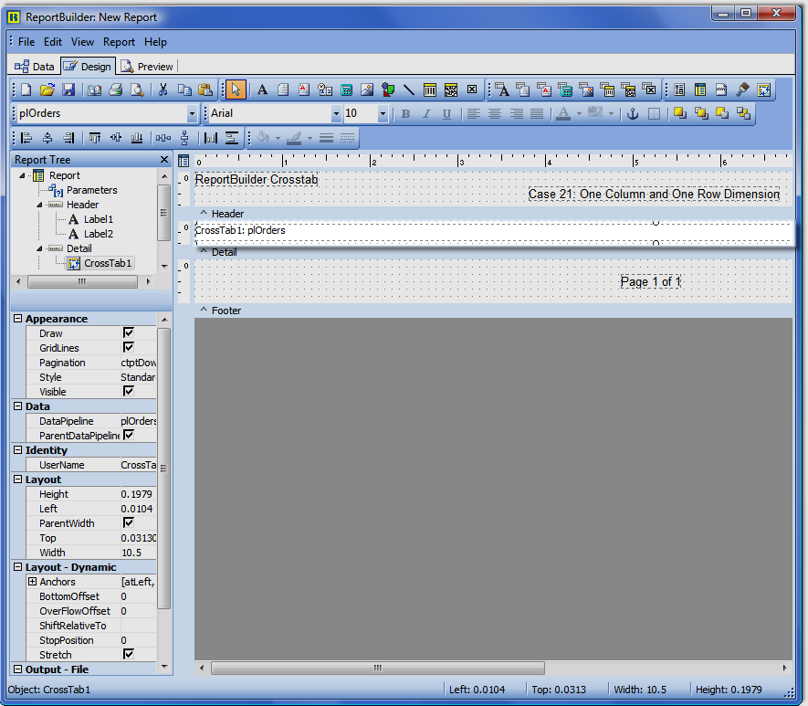This screenshot has height=706, width=808.
Task: Cut the selection with the scissors icon
Action: point(163,90)
